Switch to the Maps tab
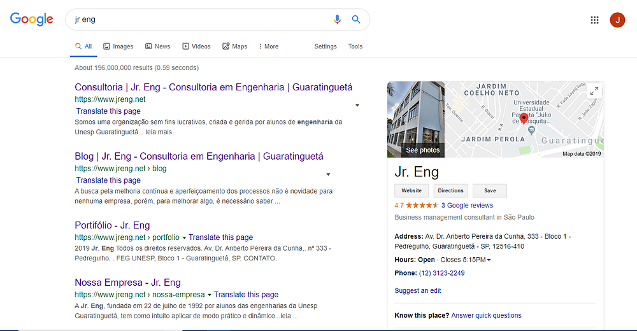637x331 pixels. tap(235, 46)
